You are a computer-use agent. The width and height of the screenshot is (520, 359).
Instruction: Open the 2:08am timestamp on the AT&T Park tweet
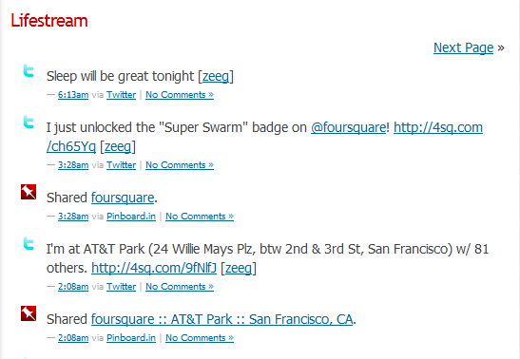click(x=73, y=287)
